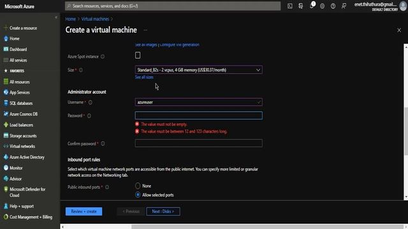Open the notifications bell
This screenshot has width=408, height=229.
pyautogui.click(x=312, y=6)
